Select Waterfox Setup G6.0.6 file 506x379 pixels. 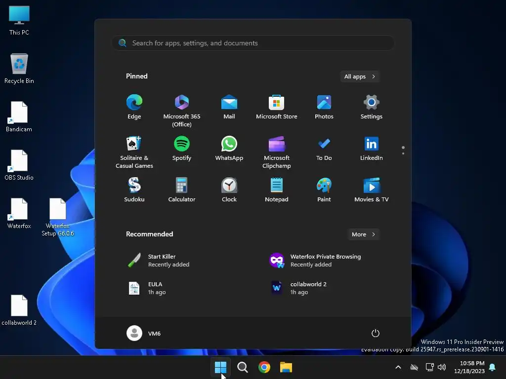click(x=58, y=217)
